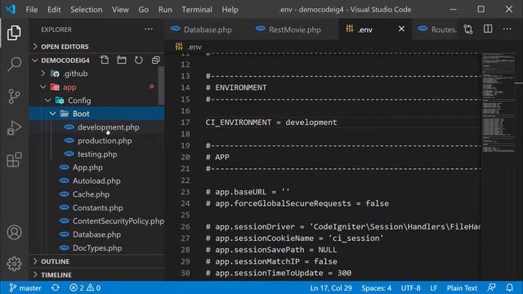Viewport: 523px width, 294px height.
Task: Refresh the Explorer tree
Action: [x=138, y=60]
